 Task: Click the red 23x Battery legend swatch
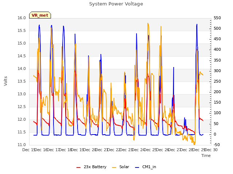[79, 167]
